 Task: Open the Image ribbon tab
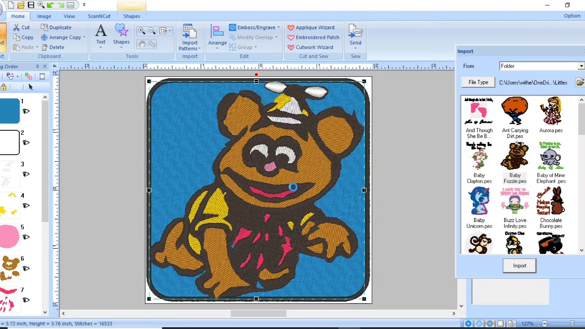[x=44, y=16]
